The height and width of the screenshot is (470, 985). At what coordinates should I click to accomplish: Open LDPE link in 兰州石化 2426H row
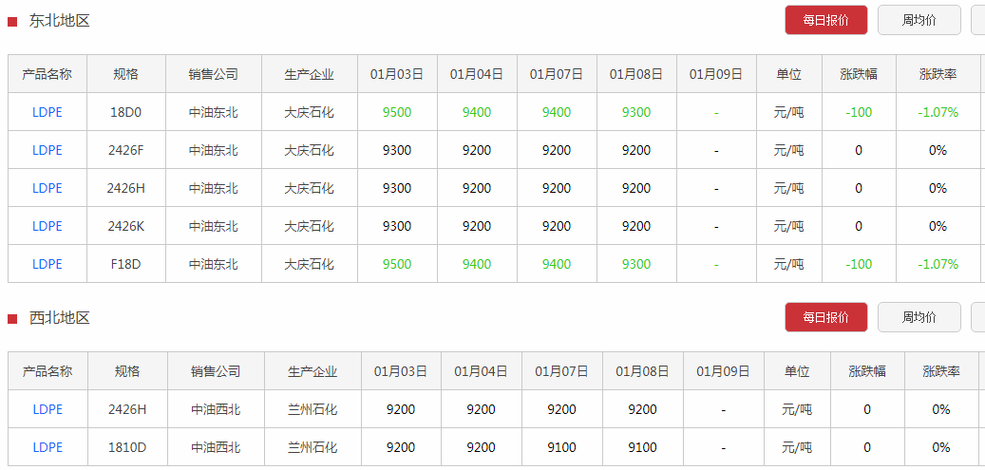coord(47,409)
